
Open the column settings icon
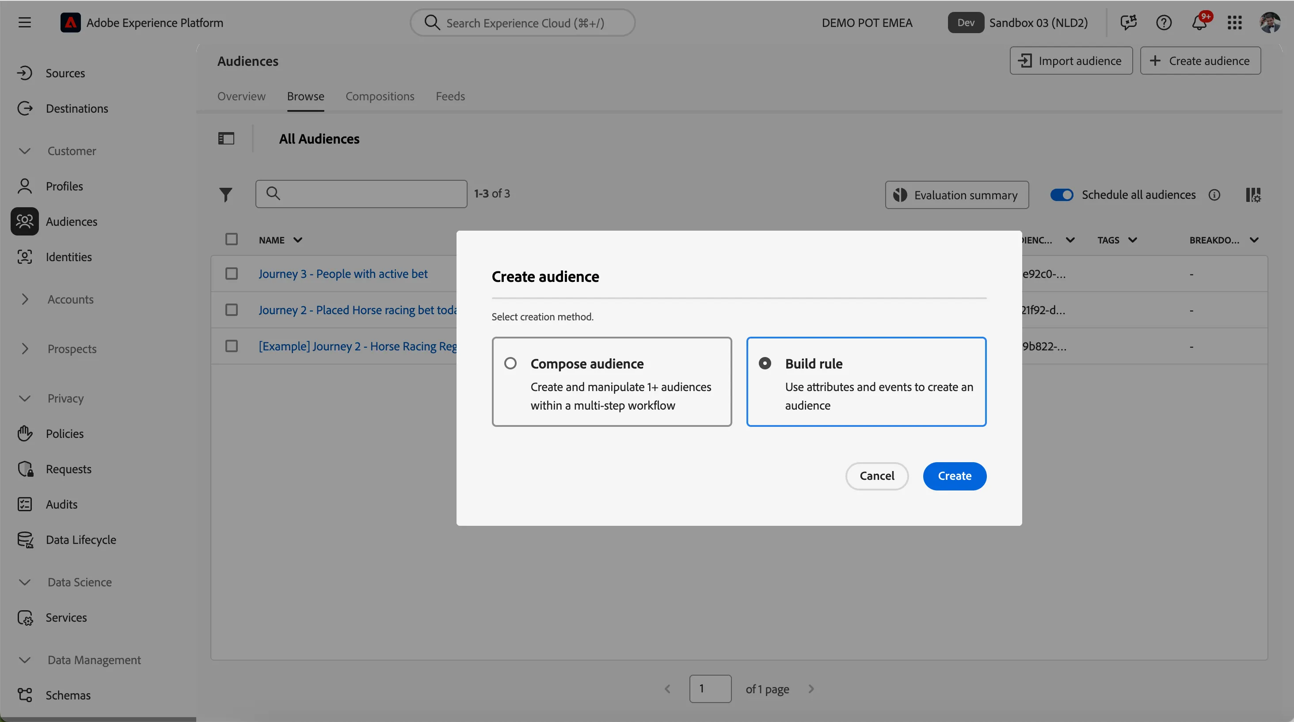coord(1253,195)
